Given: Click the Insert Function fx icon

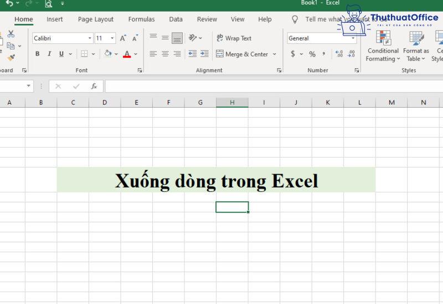Looking at the screenshot, I should tap(94, 87).
